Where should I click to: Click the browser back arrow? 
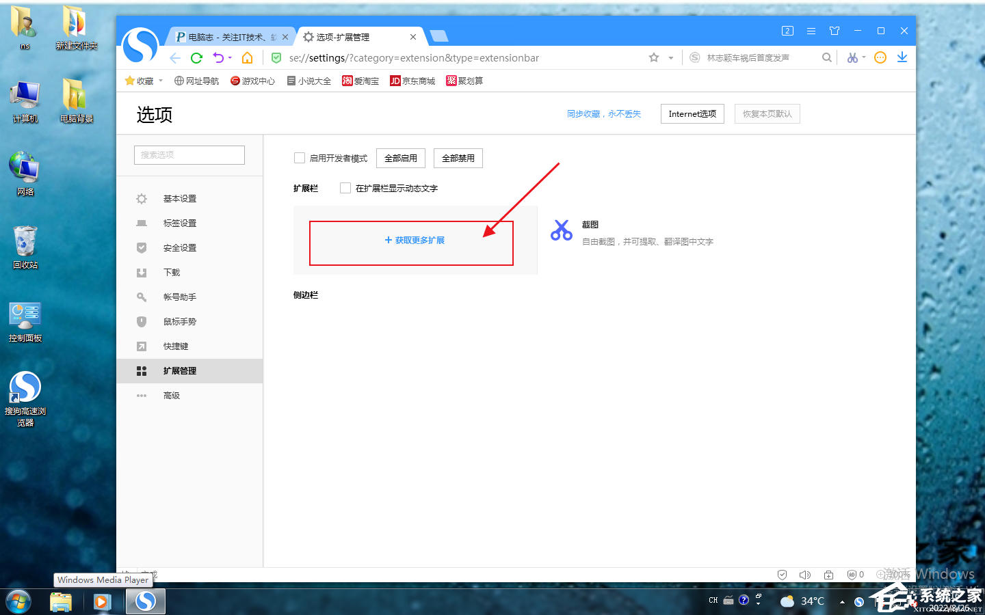point(175,58)
